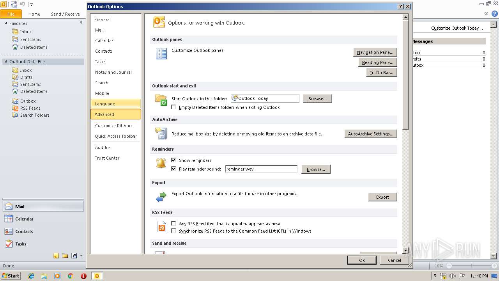Enable Empty Deleted Items folders when exiting

click(174, 107)
